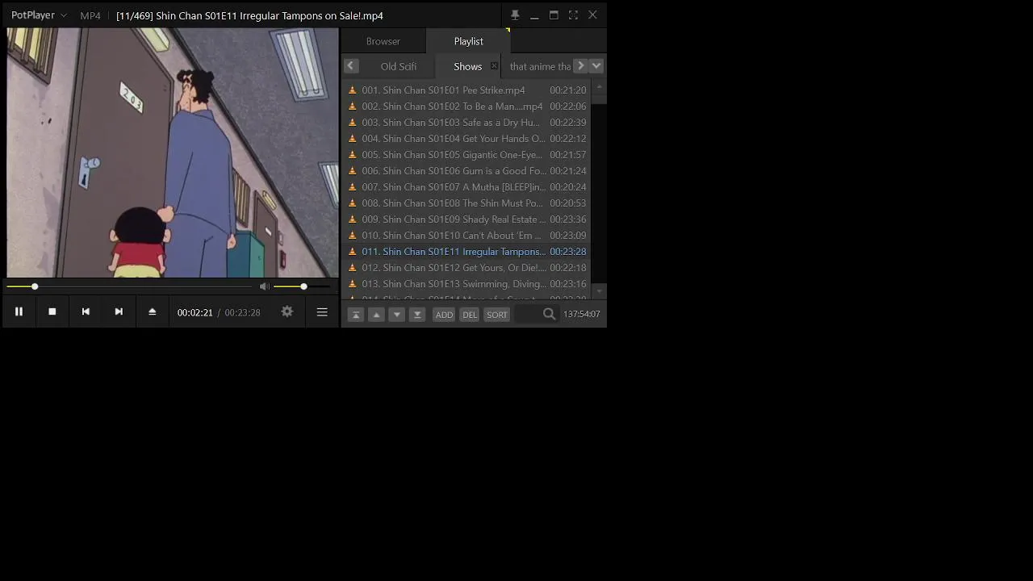Click the video display area

coord(173,153)
